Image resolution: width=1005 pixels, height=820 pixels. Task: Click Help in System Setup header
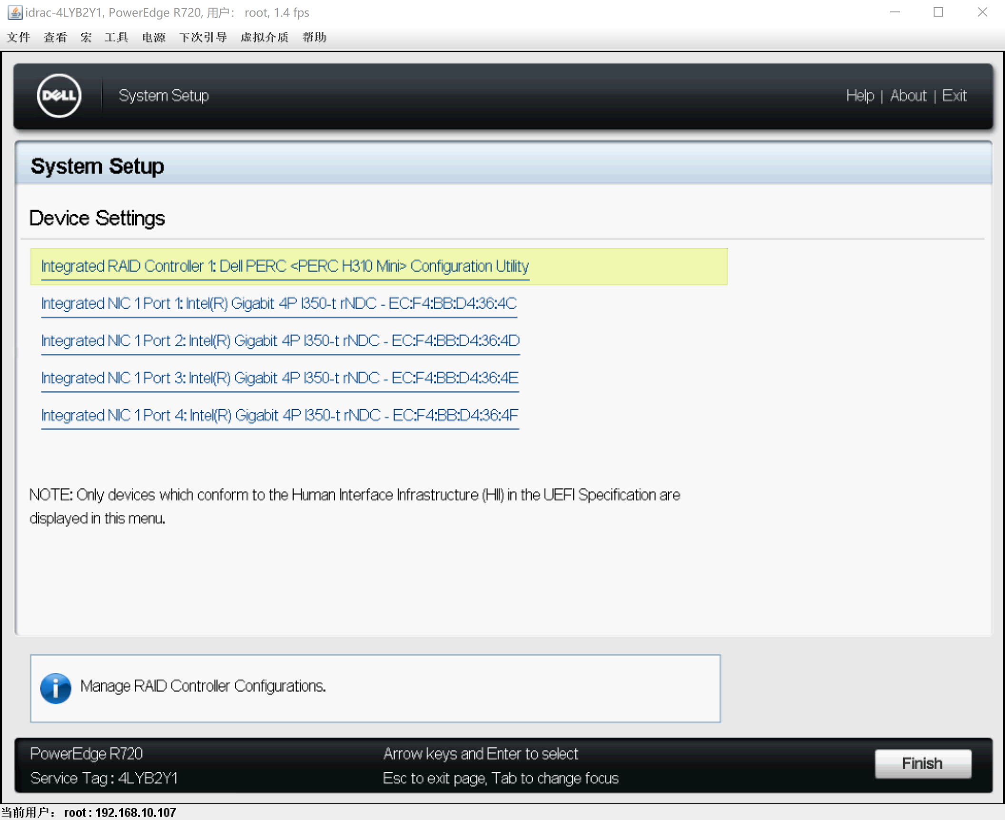coord(859,96)
